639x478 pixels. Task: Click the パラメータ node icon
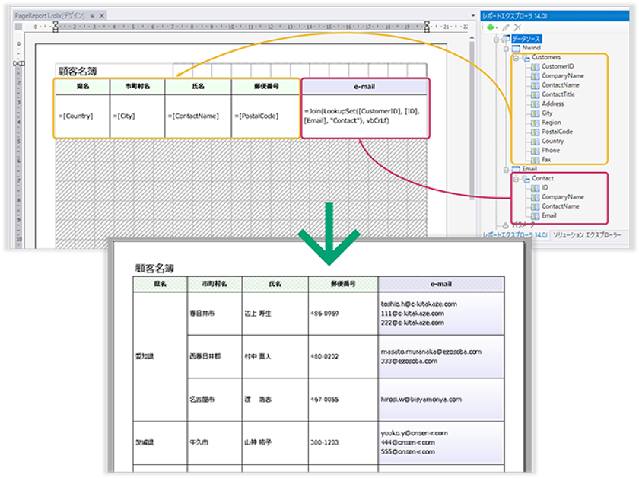[504, 225]
